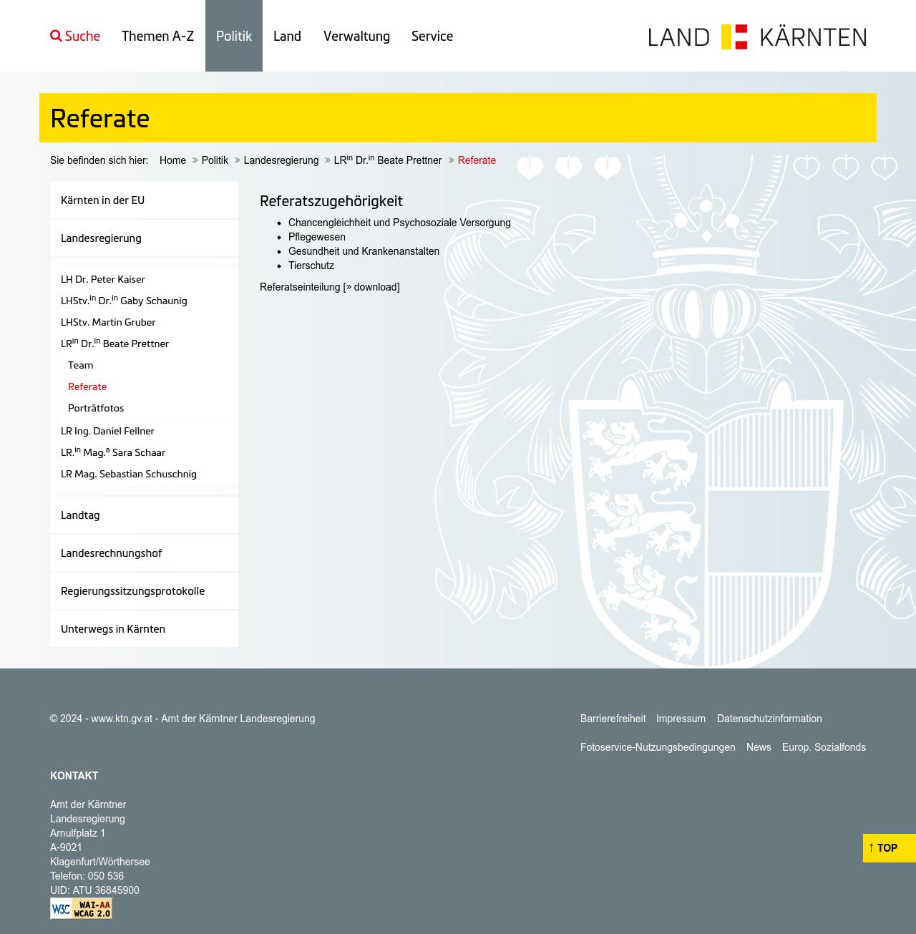Open the Impressum footer link
Viewport: 916px width, 934px height.
point(681,719)
